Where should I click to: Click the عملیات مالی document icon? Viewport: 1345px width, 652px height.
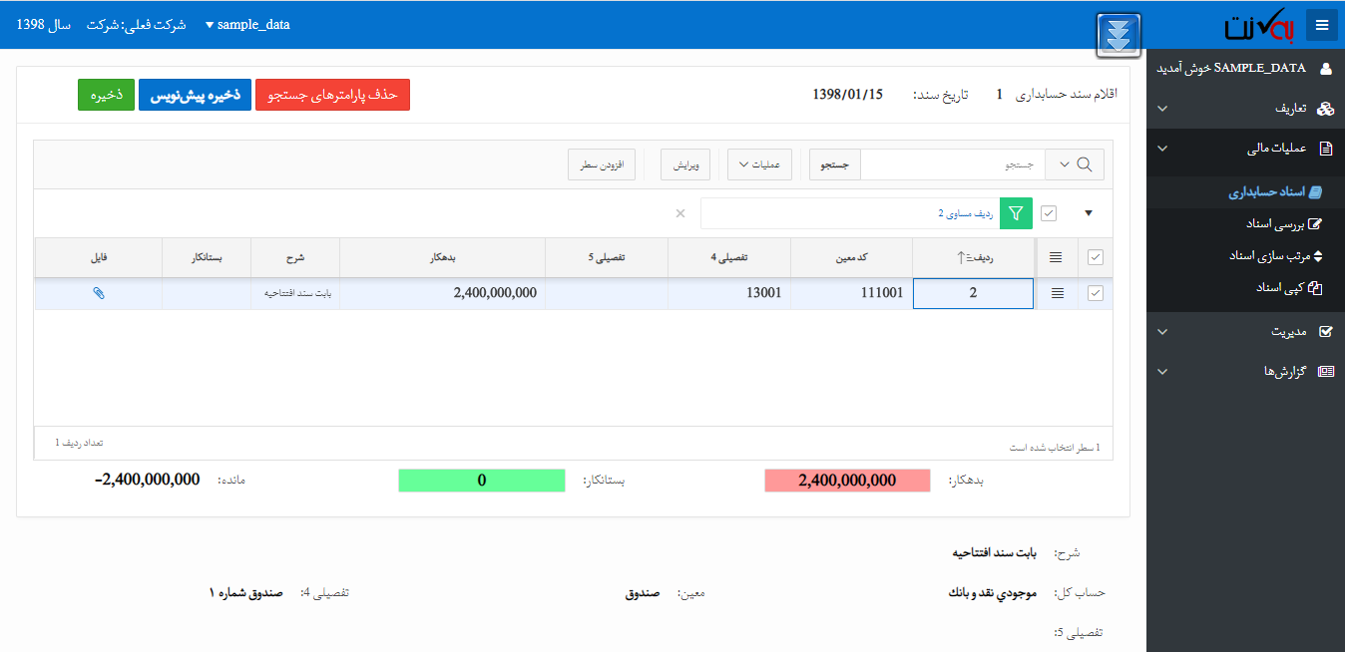click(x=1326, y=149)
